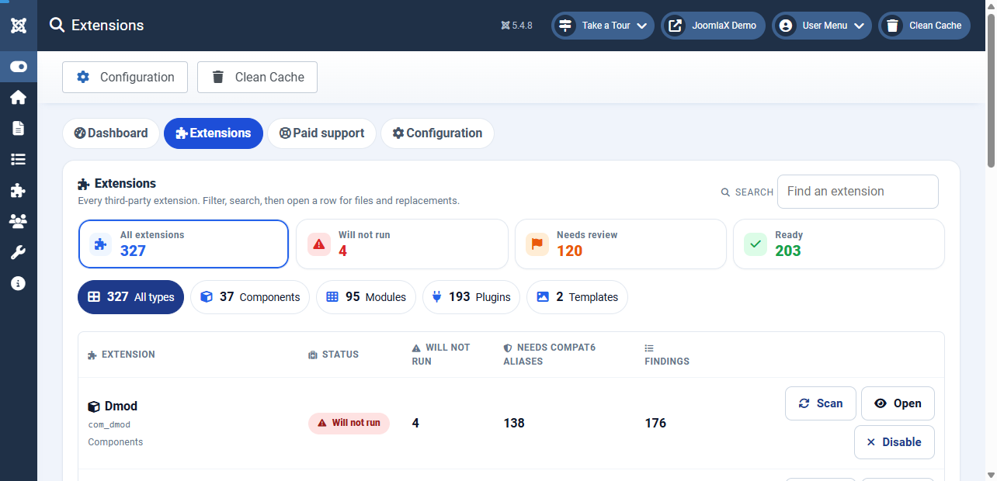Click the Dmod extension name
The image size is (997, 481).
tap(121, 407)
